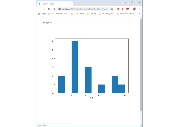Click the page's vertical scrollbar thumb
The height and width of the screenshot is (127, 179).
(141, 65)
